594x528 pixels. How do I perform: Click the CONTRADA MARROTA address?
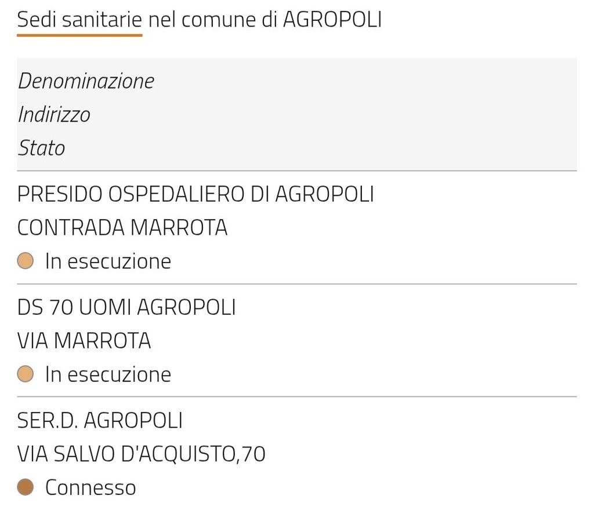[x=122, y=227]
